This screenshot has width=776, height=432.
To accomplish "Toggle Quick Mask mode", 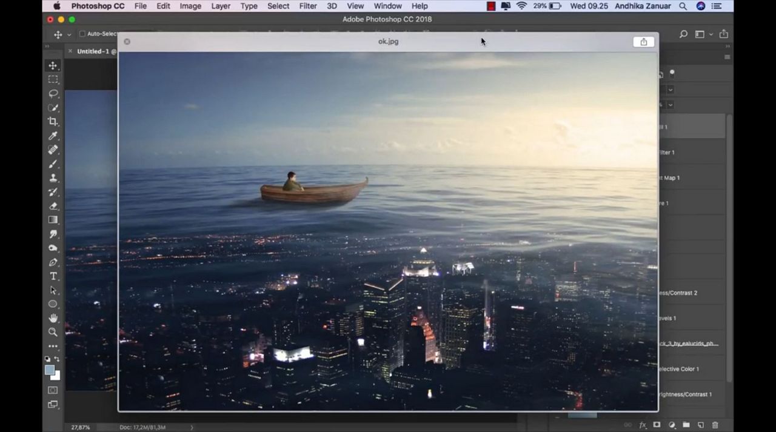I will click(x=53, y=390).
